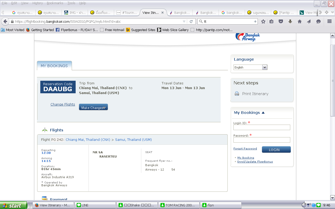This screenshot has height=209, width=335.
Task: Open the Pocket icon in toolbar
Action: pos(281,21)
